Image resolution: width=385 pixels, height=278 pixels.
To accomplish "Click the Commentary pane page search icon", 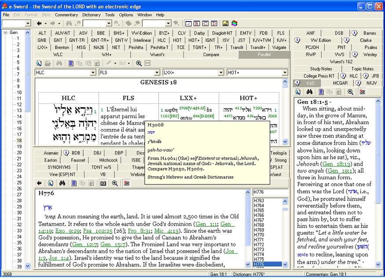I will click(x=298, y=92).
